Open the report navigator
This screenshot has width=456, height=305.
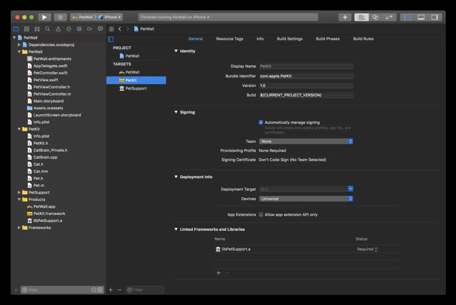100,29
